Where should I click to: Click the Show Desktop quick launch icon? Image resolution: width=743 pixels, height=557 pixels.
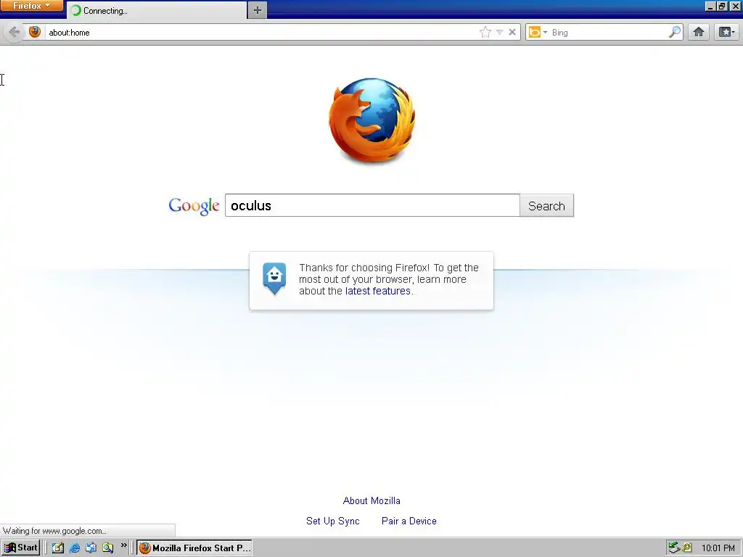(x=91, y=548)
